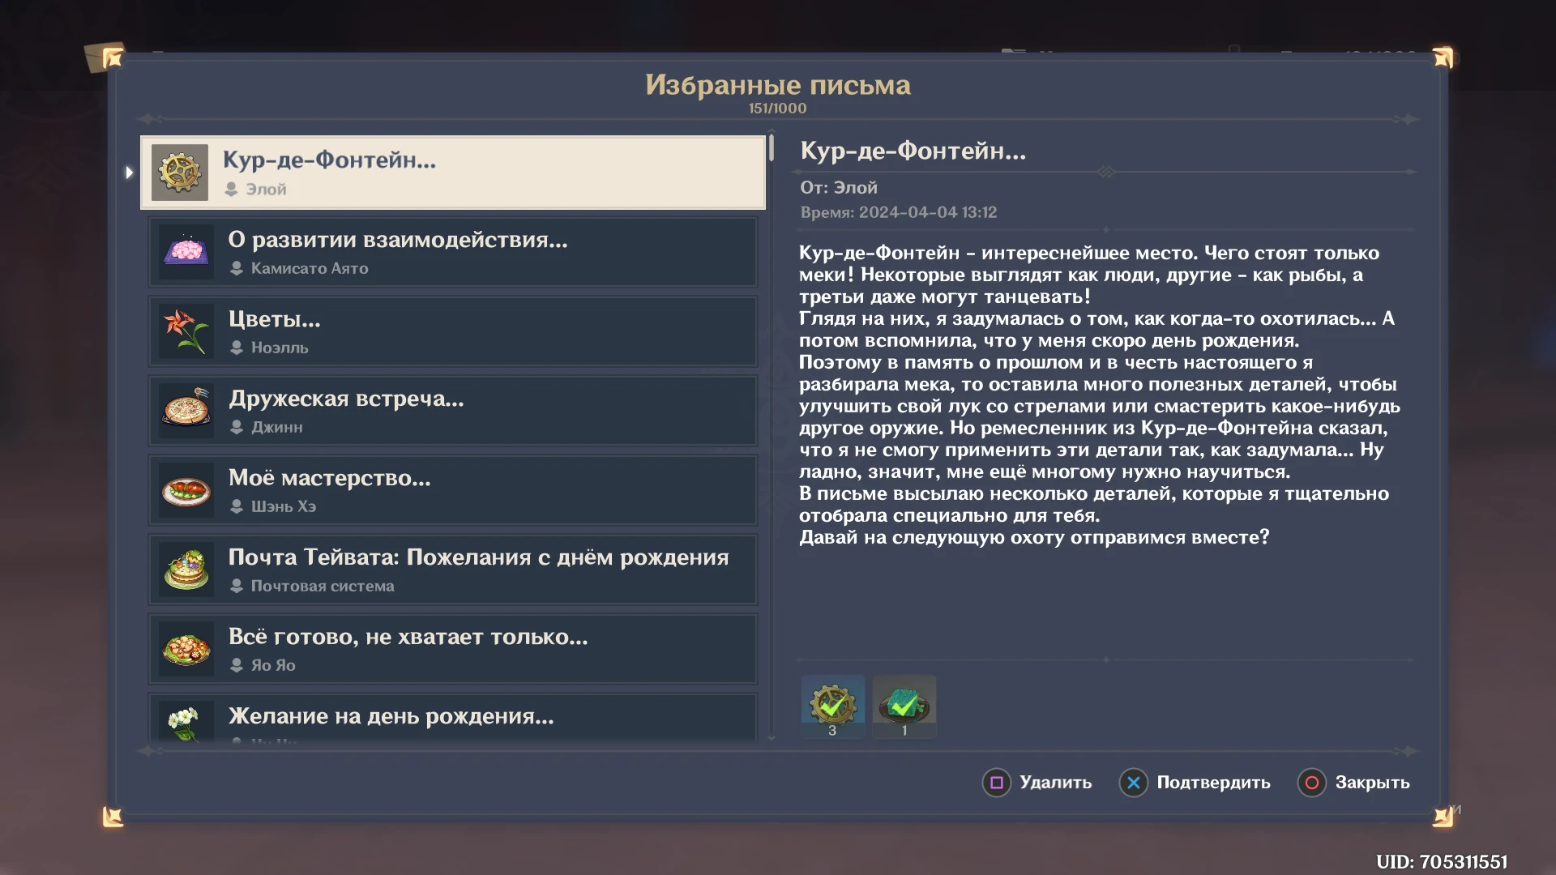Click the cross Подтвердить button icon
Image resolution: width=1556 pixels, height=875 pixels.
[x=1134, y=783]
